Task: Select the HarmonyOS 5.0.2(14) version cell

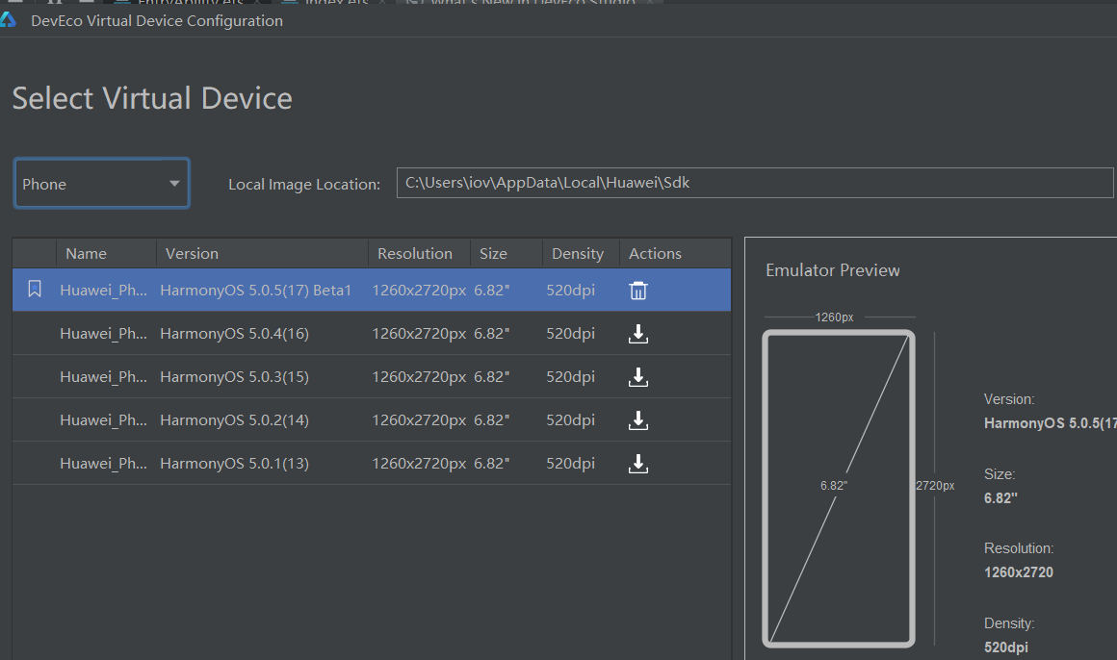Action: [234, 420]
